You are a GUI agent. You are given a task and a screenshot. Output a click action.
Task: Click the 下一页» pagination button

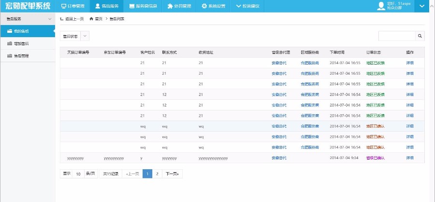[172, 174]
